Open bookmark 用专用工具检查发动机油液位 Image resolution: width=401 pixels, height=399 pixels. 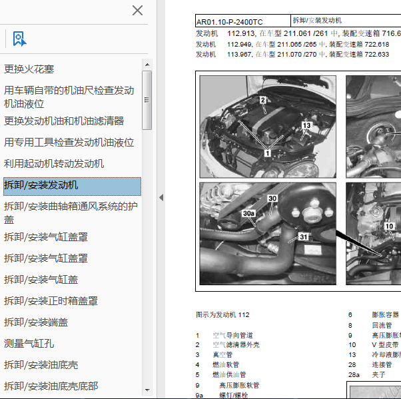coord(69,143)
